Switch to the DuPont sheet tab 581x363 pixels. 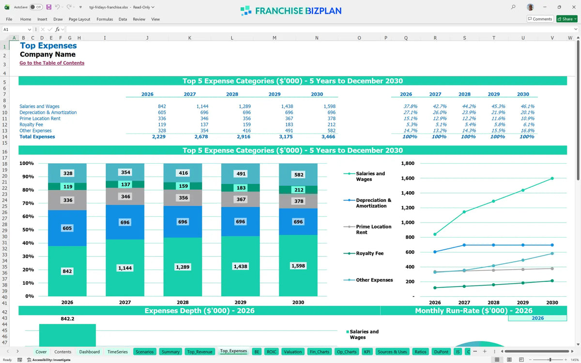(x=441, y=352)
